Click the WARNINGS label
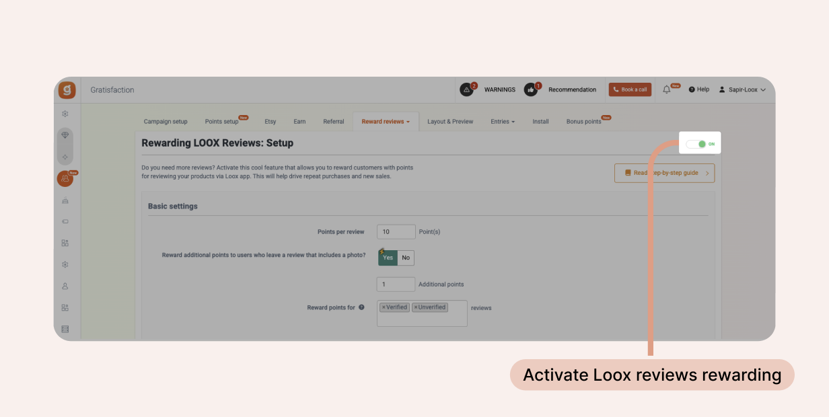Image resolution: width=829 pixels, height=417 pixels. pos(500,89)
